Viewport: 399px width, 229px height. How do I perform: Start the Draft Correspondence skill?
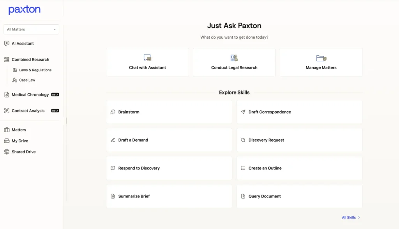click(299, 112)
